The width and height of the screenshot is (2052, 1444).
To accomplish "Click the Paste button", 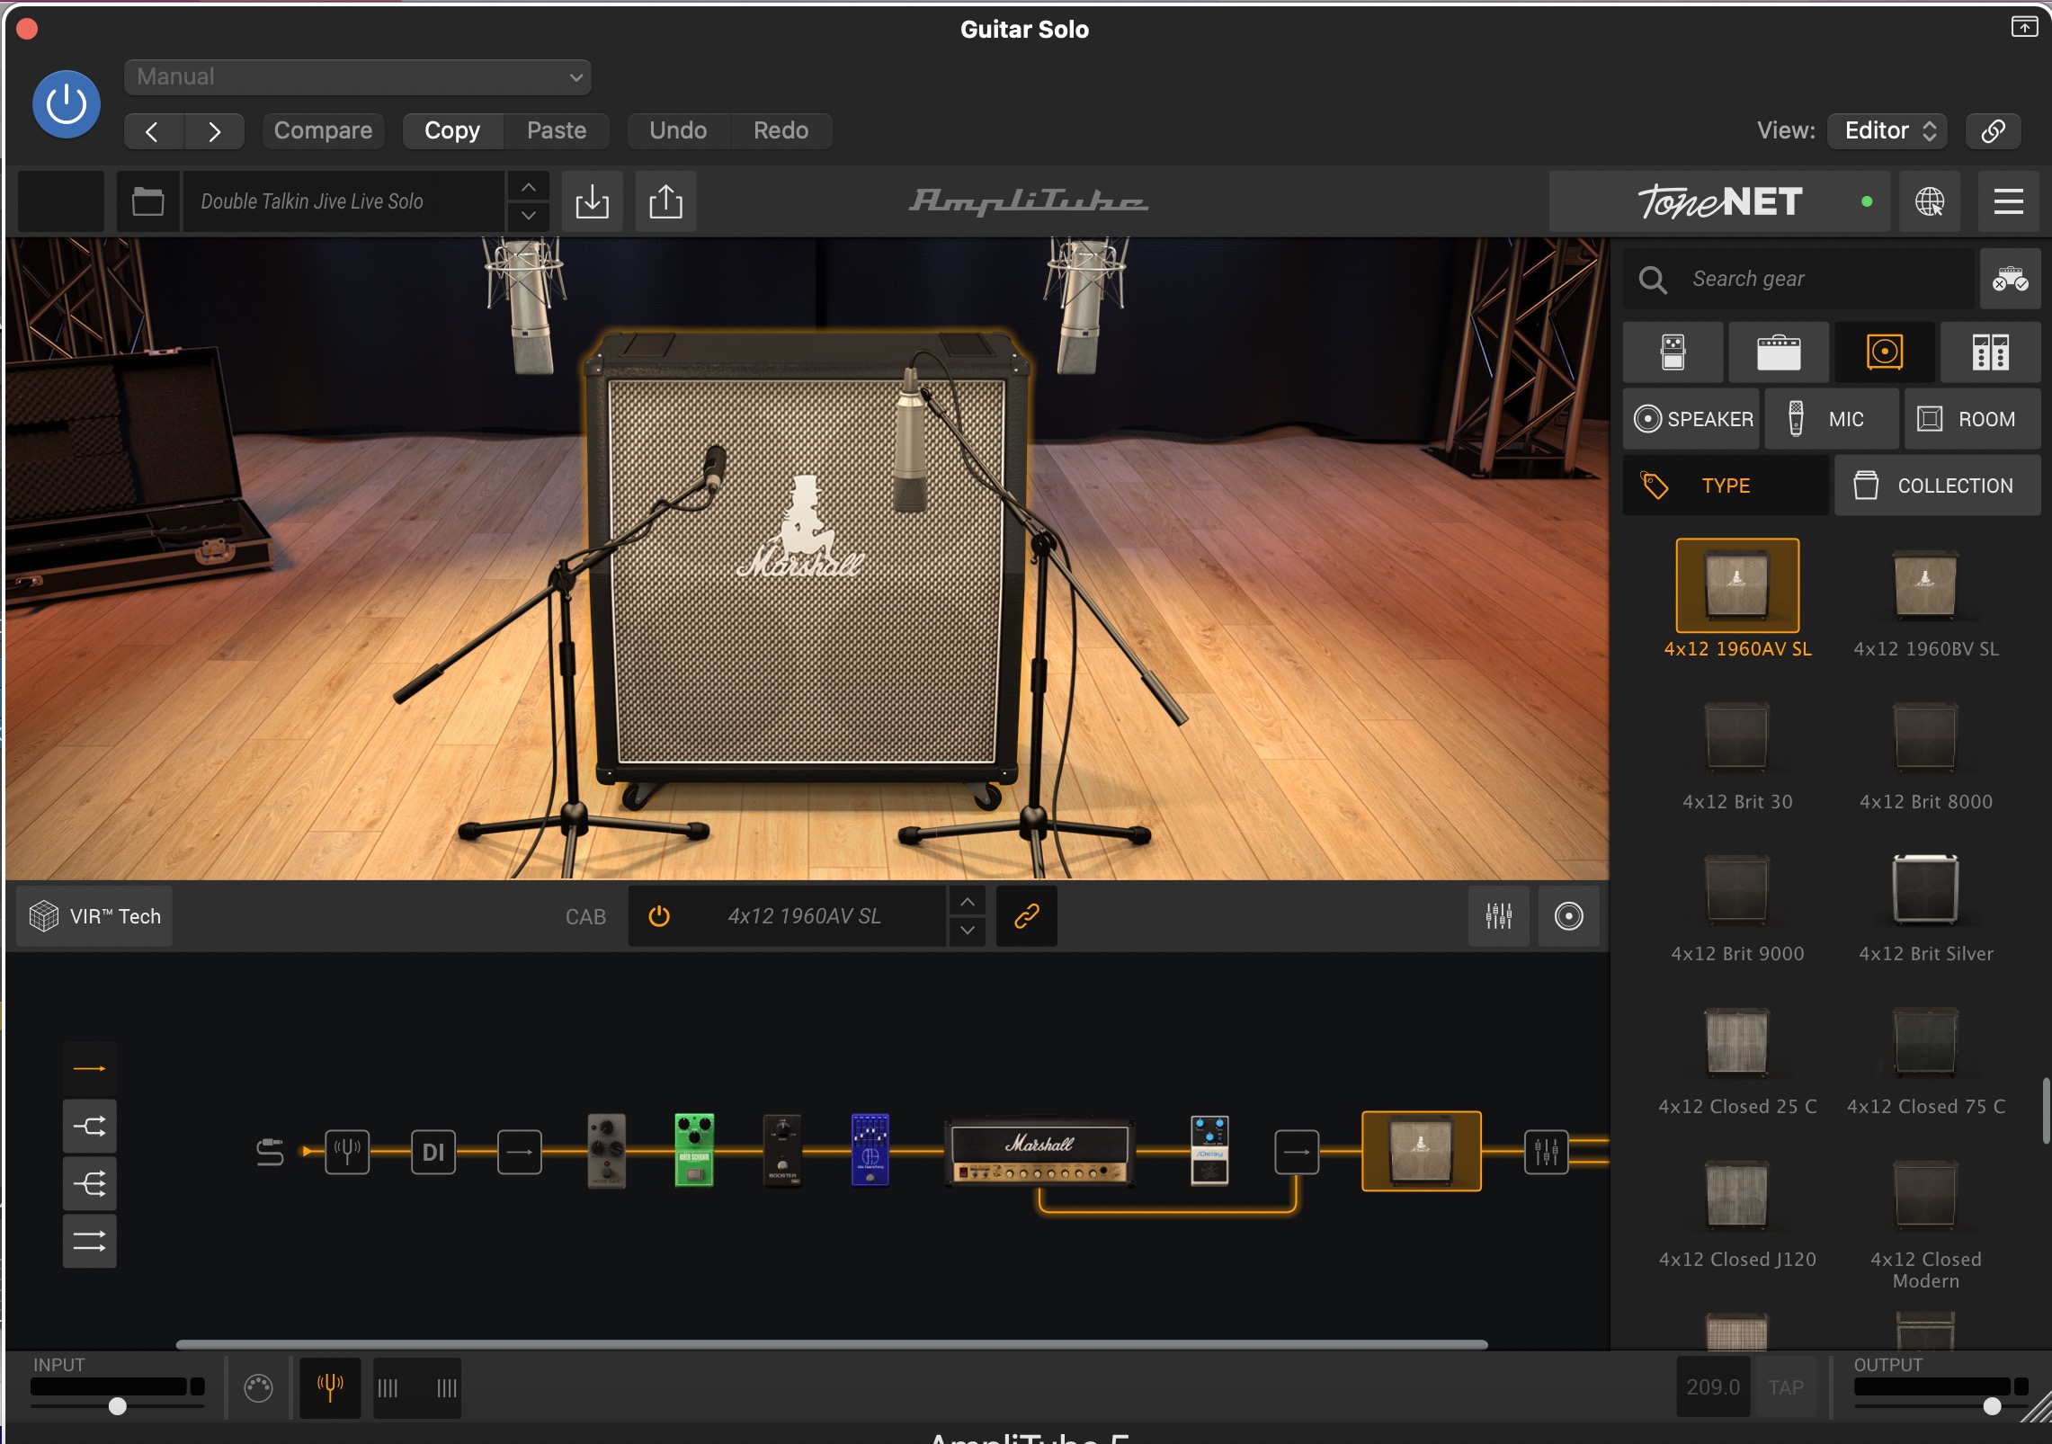I will click(x=557, y=131).
